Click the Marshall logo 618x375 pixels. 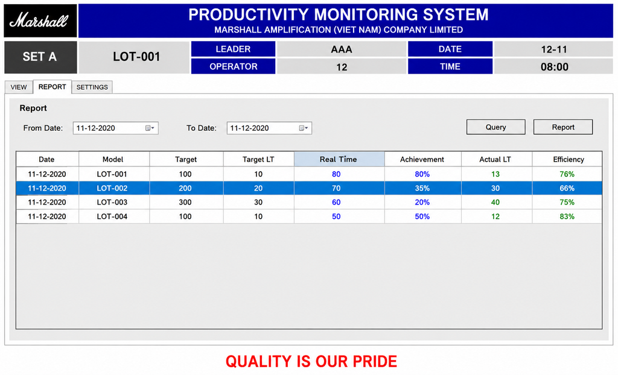40,21
